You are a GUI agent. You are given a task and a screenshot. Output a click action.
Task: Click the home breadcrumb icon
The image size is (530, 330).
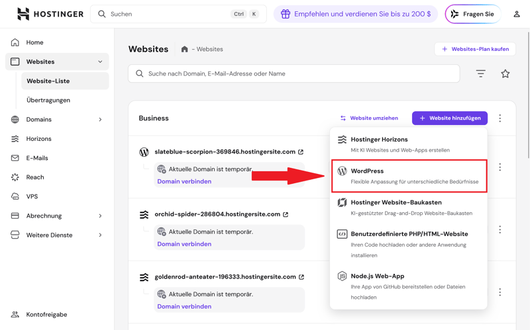pos(185,50)
